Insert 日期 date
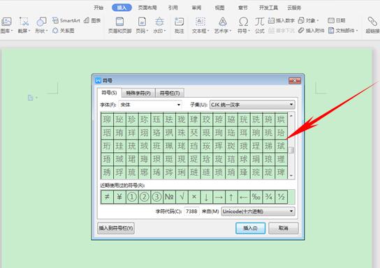The image size is (380, 268). [337, 20]
